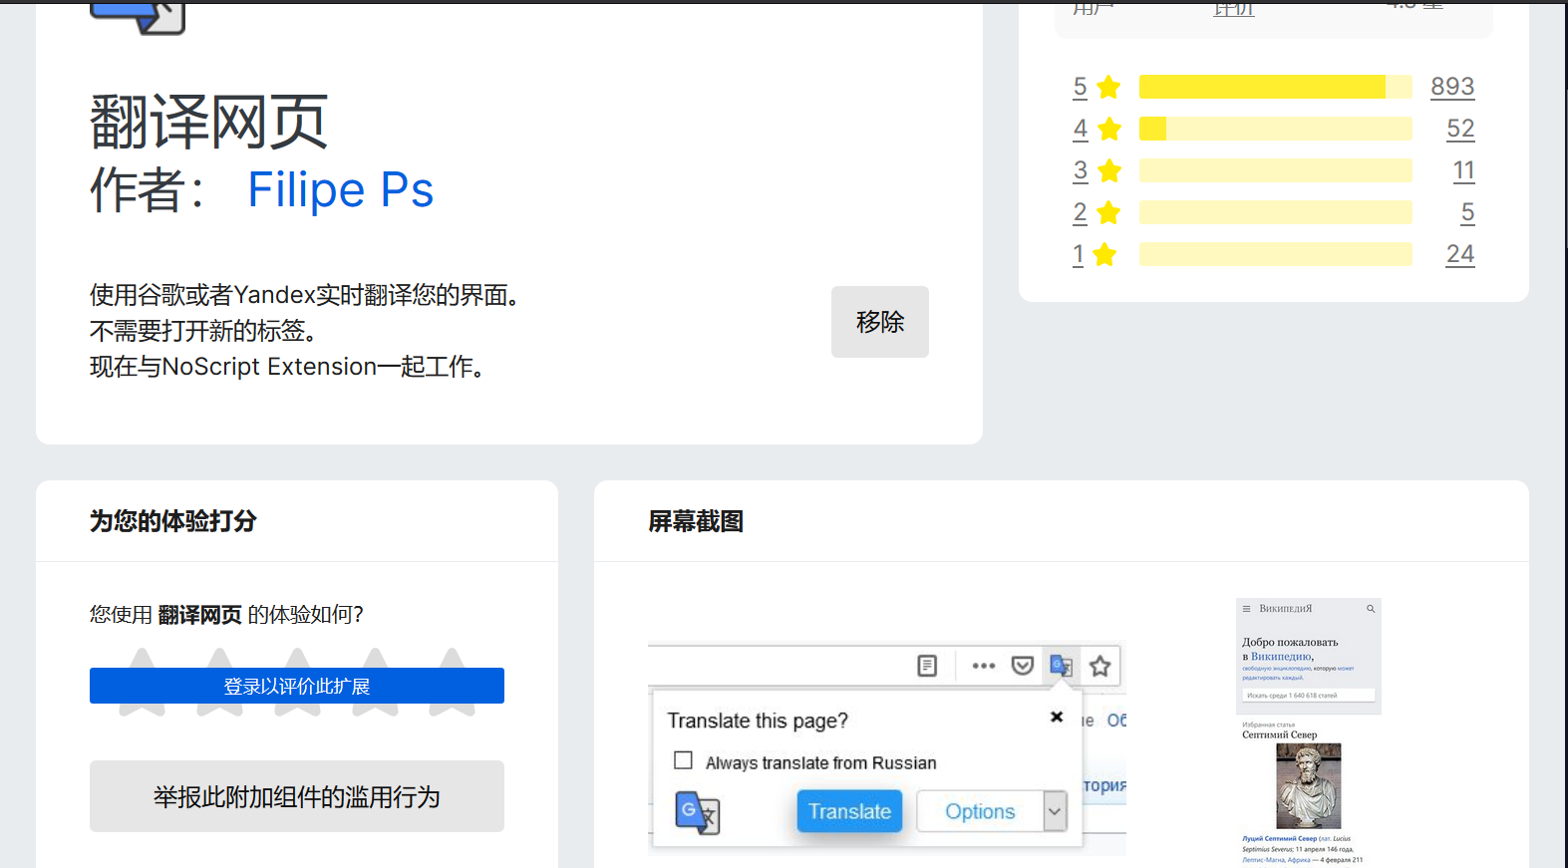Click the Options button in screenshot popup
Image resolution: width=1568 pixels, height=868 pixels.
pyautogui.click(x=980, y=811)
